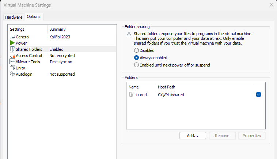Click the folder icon beside shared entry
The image size is (277, 159).
131,94
